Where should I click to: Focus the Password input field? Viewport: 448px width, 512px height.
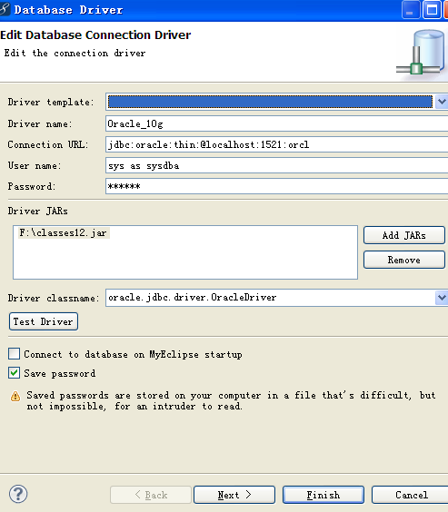tap(277, 186)
